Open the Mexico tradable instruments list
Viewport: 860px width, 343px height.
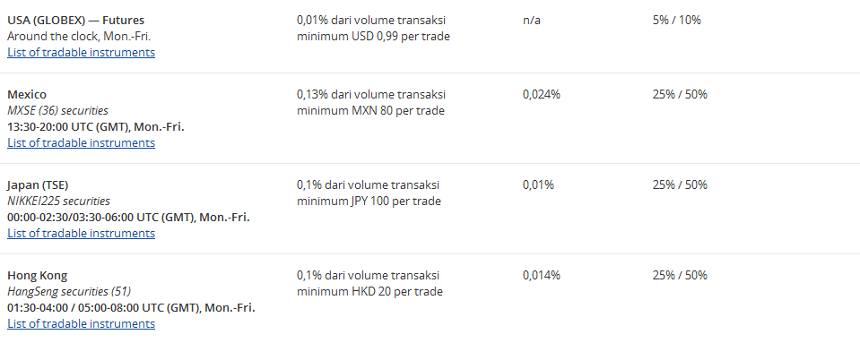82,143
